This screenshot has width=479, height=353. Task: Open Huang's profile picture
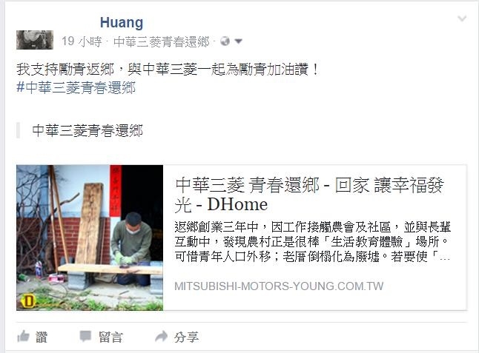[x=35, y=40]
